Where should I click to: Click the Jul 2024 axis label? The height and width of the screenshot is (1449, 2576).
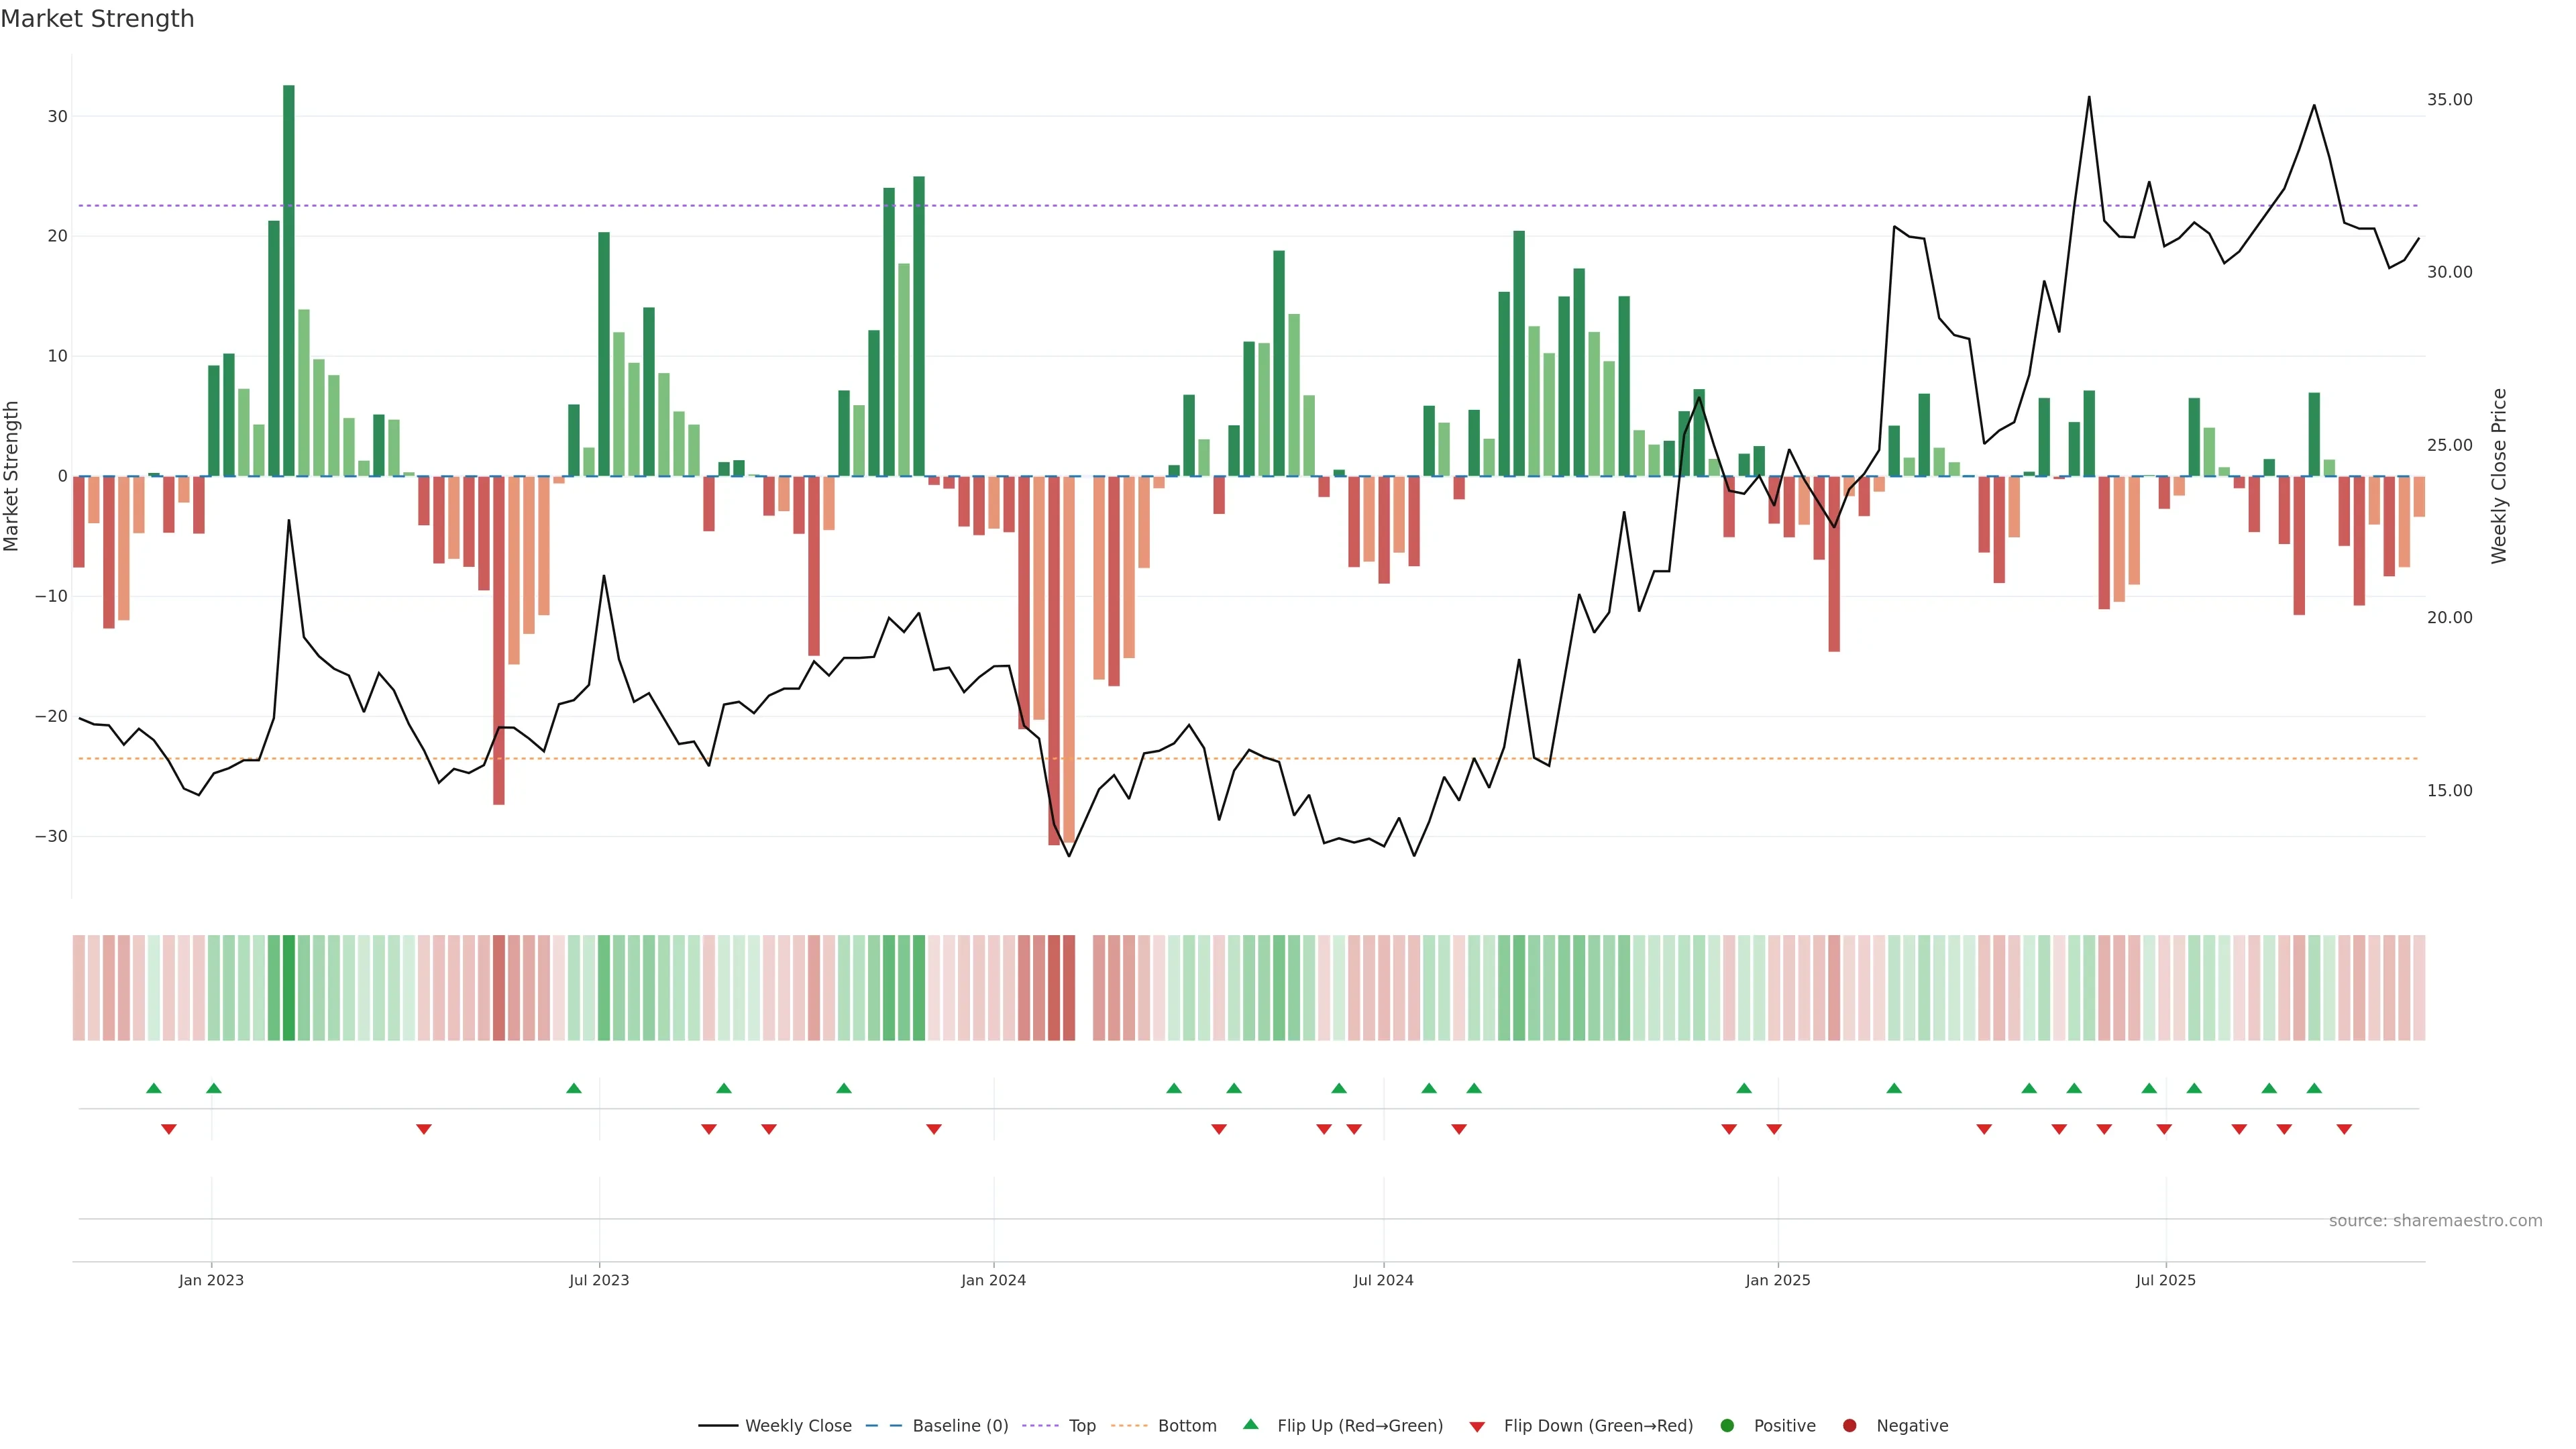point(1383,1280)
